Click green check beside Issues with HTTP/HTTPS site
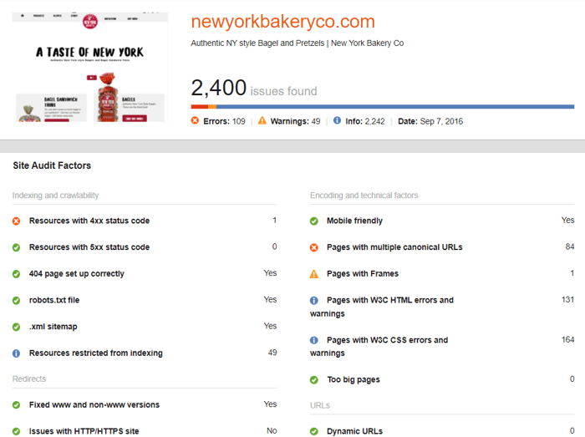 pos(16,431)
